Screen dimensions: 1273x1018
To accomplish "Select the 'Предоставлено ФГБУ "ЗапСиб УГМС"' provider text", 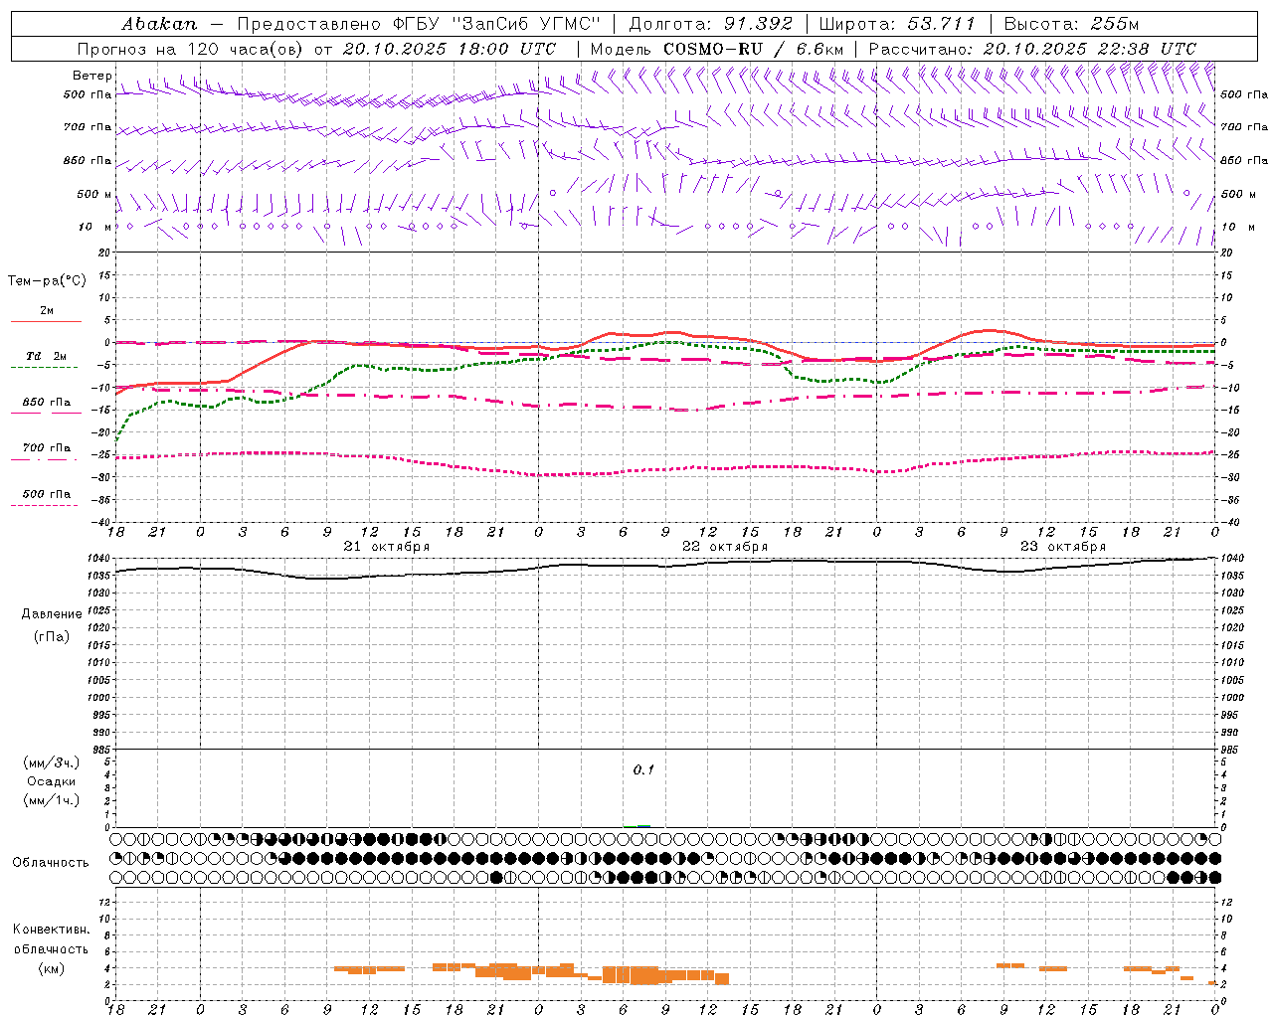I will (x=418, y=24).
